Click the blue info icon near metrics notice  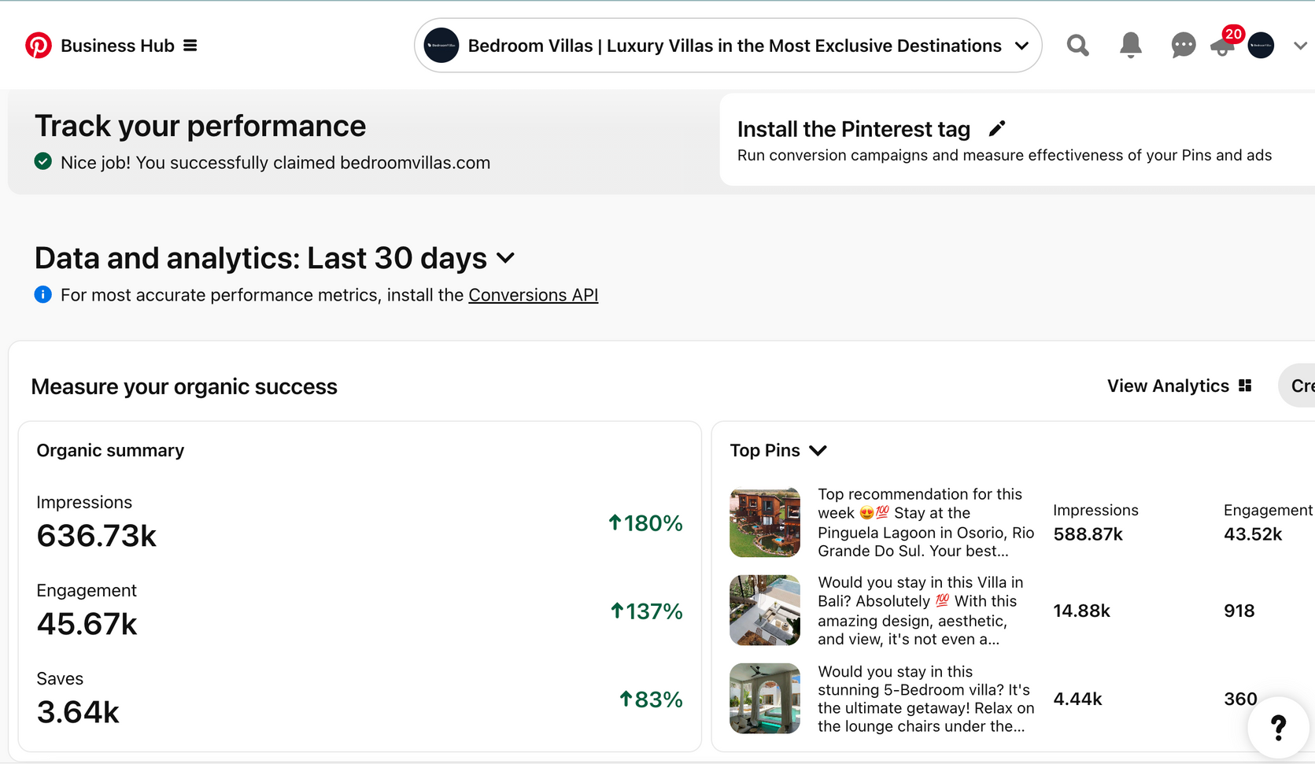coord(43,295)
